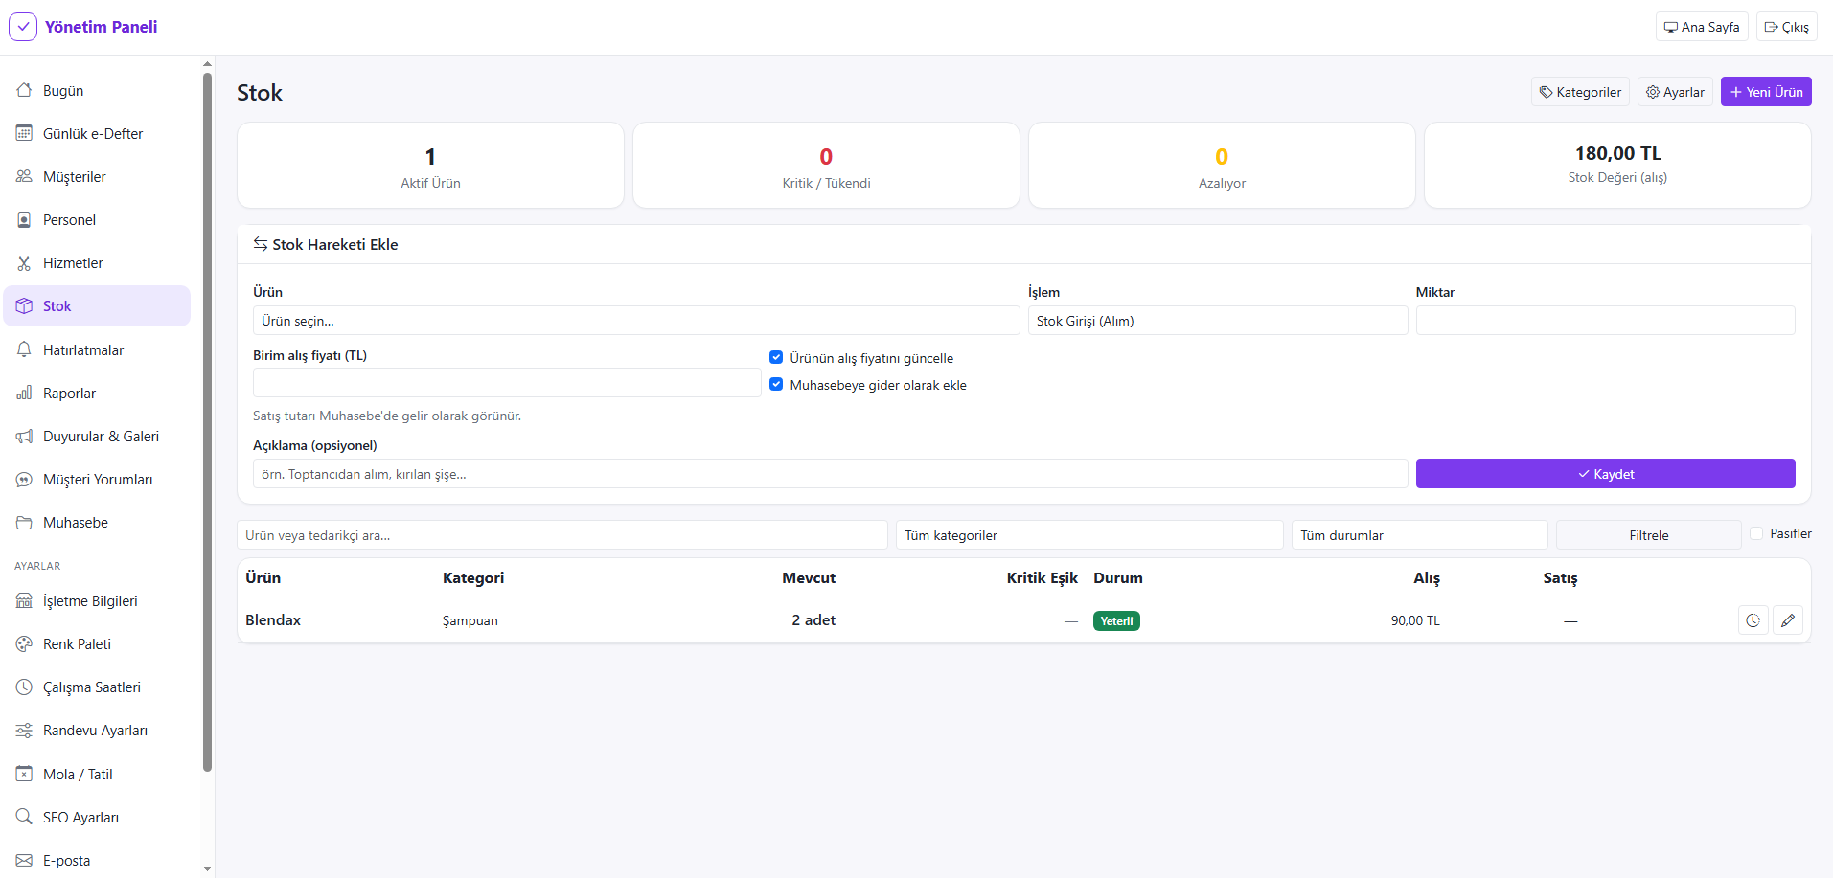Click the Bugün home icon in sidebar
This screenshot has height=878, width=1833.
24,90
